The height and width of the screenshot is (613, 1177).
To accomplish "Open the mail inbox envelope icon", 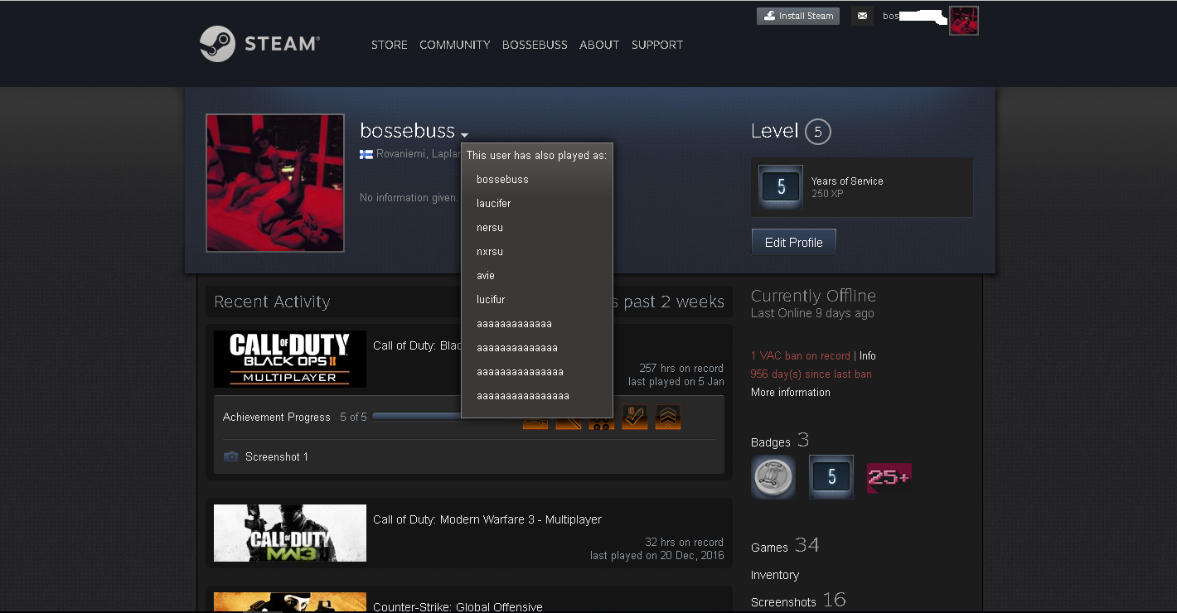I will pos(862,16).
